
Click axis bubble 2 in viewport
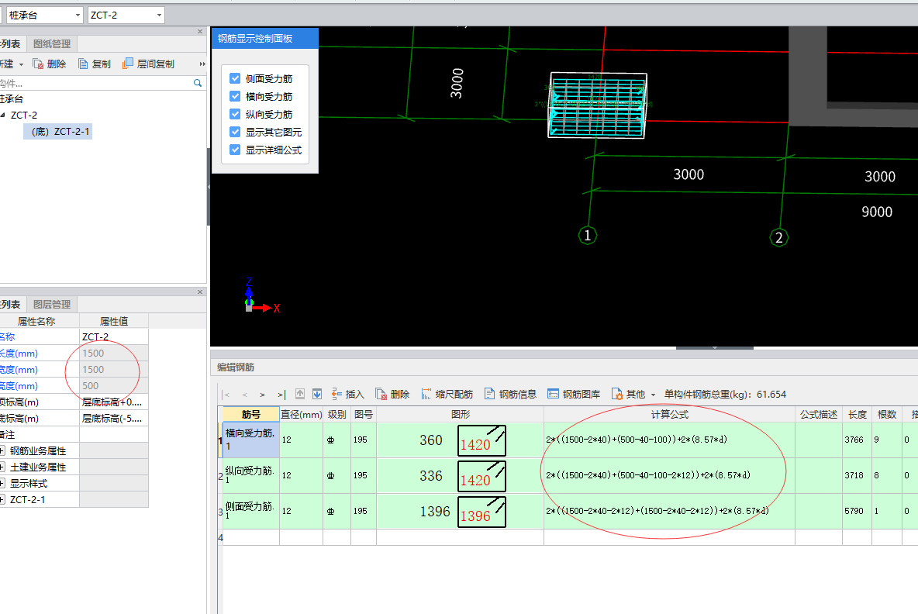[x=778, y=237]
